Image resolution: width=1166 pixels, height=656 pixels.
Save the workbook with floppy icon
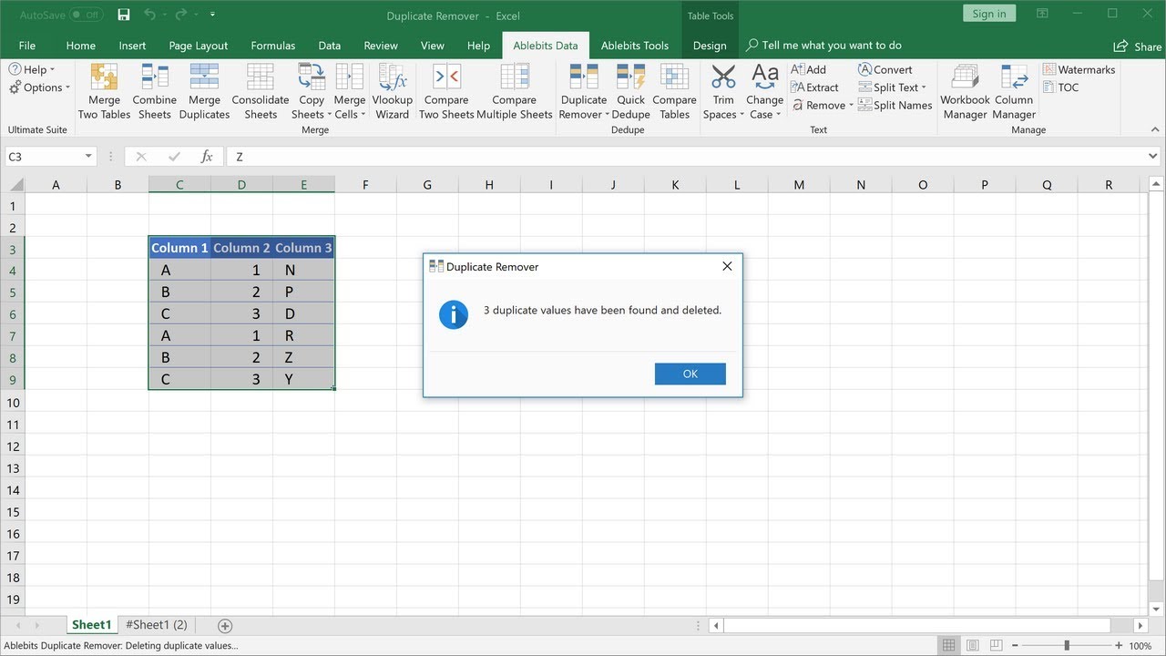coord(124,15)
